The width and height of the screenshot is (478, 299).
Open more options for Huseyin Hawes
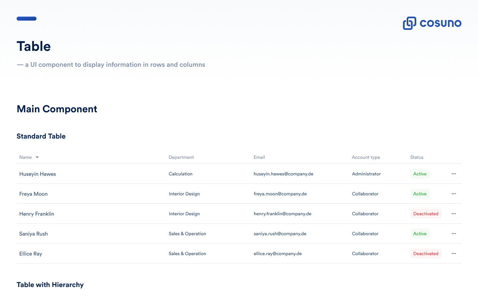[453, 174]
